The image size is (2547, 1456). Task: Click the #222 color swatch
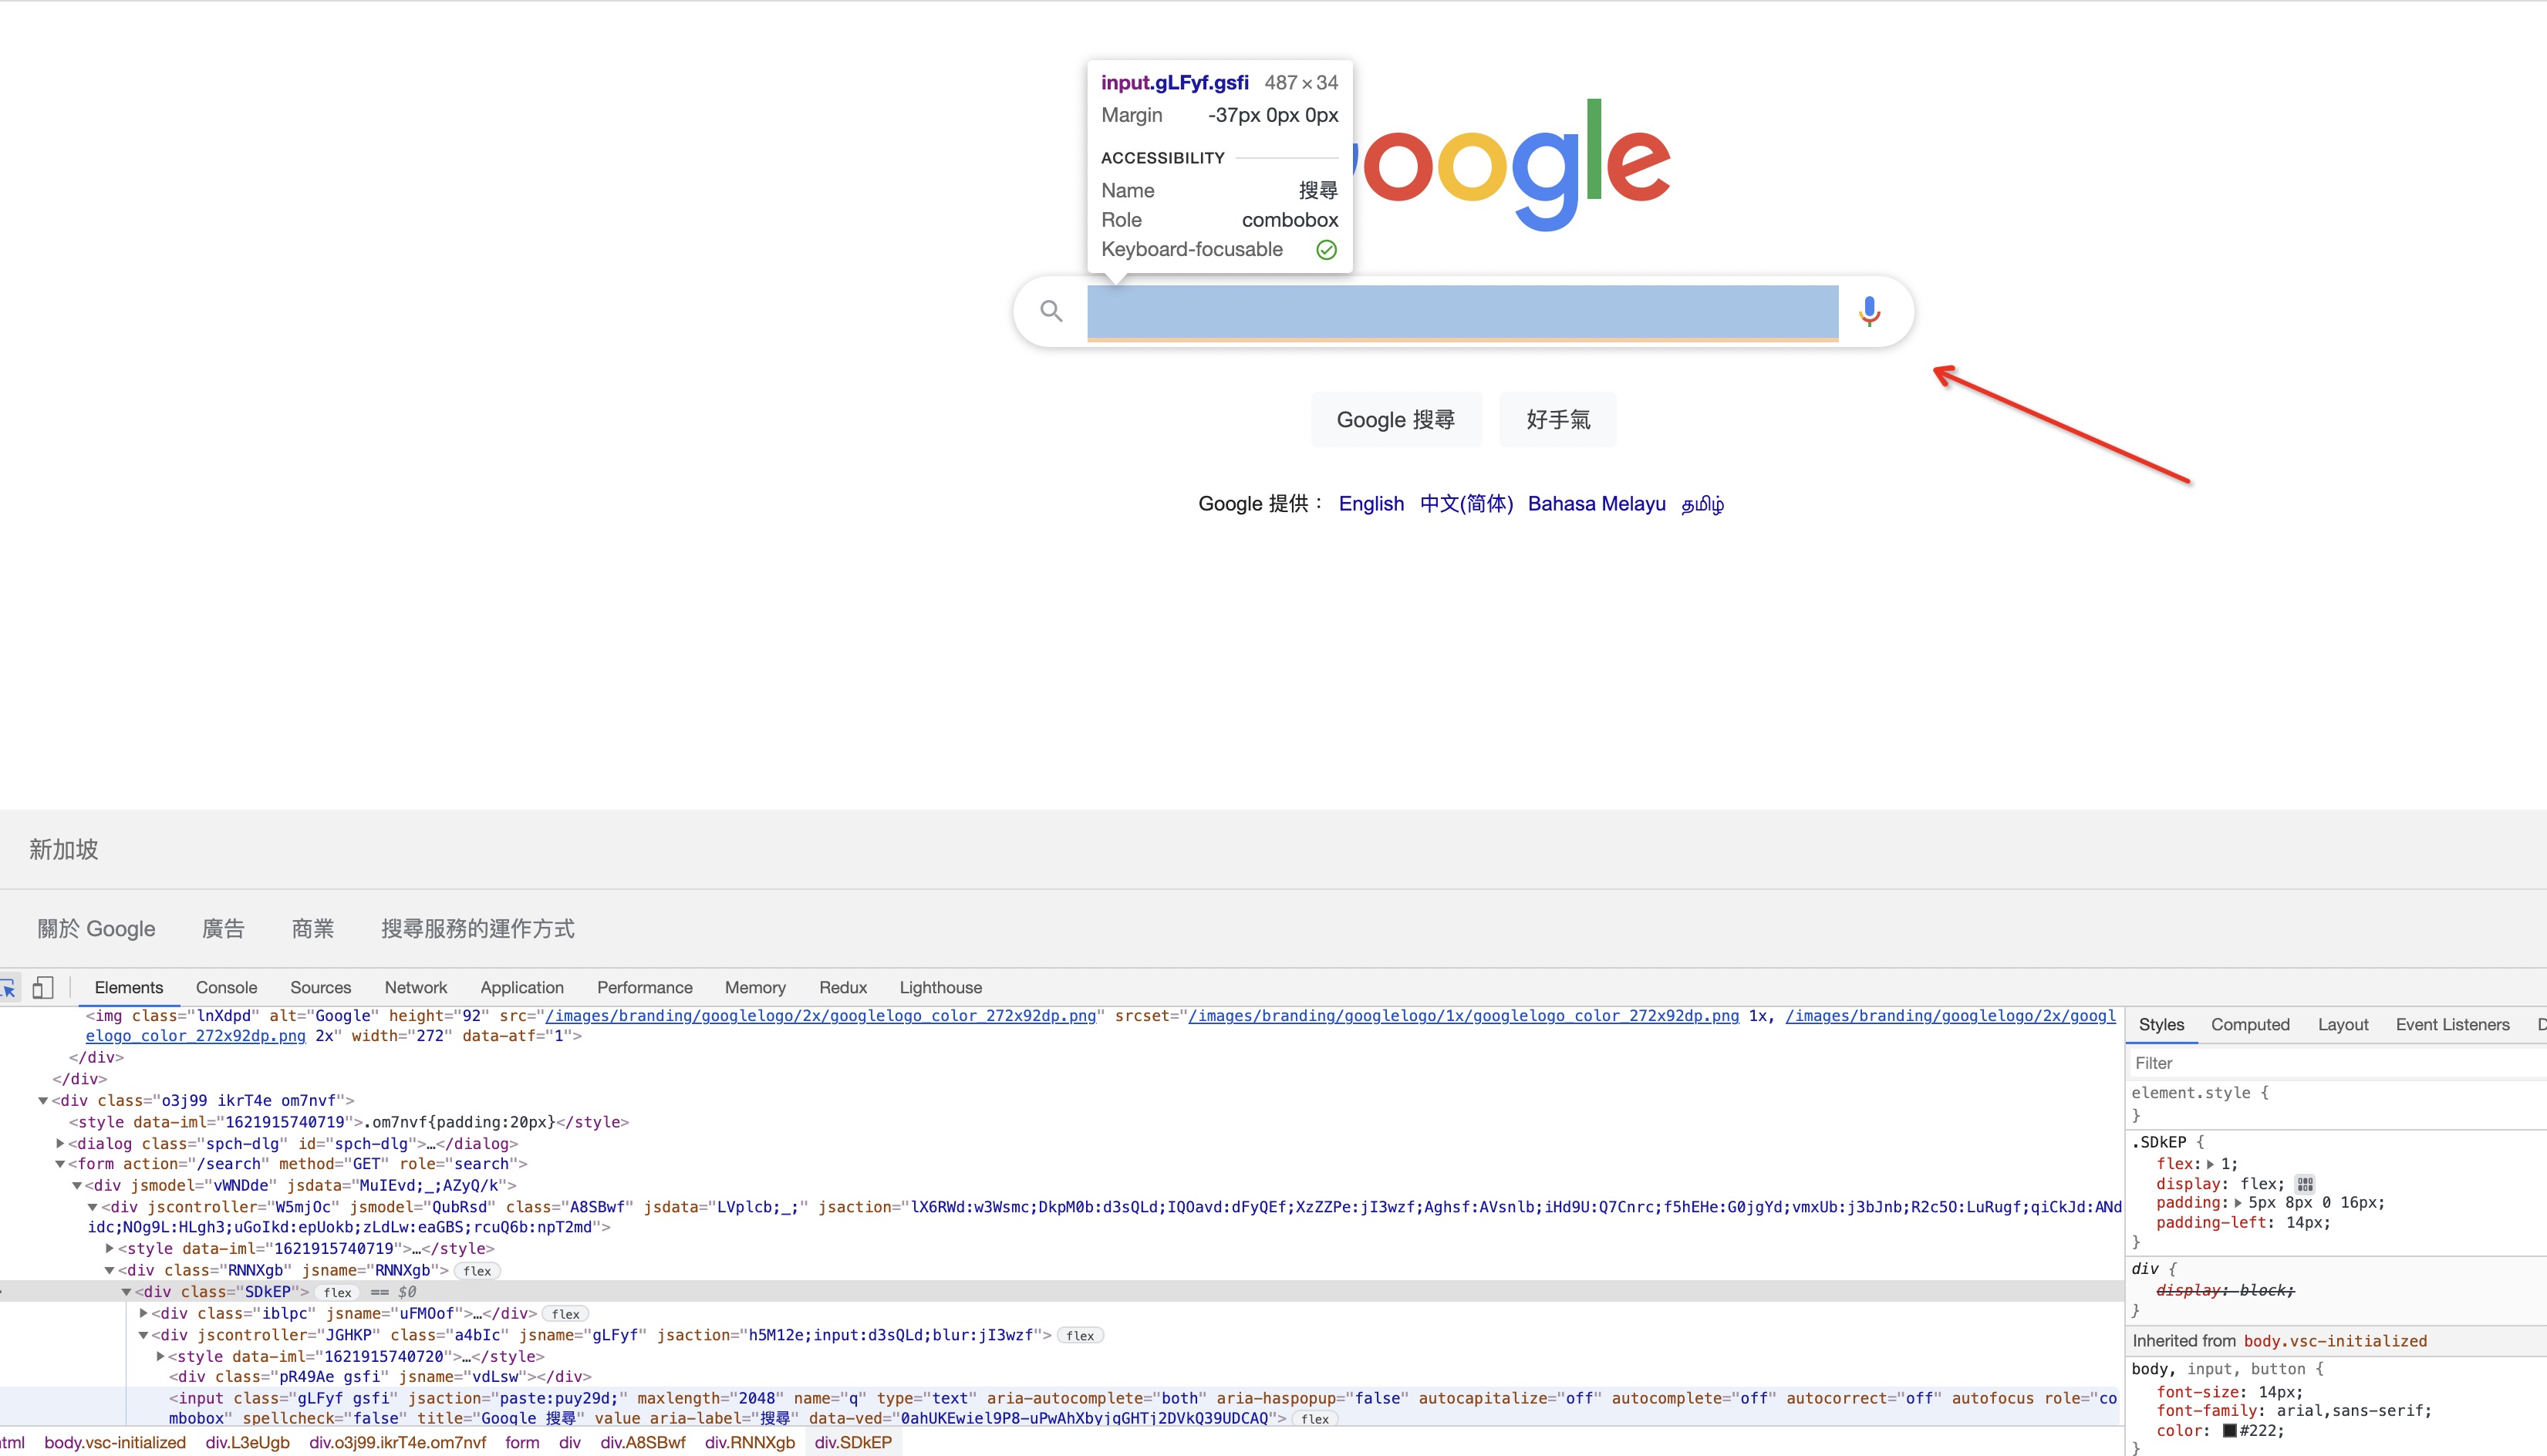pyautogui.click(x=2229, y=1431)
